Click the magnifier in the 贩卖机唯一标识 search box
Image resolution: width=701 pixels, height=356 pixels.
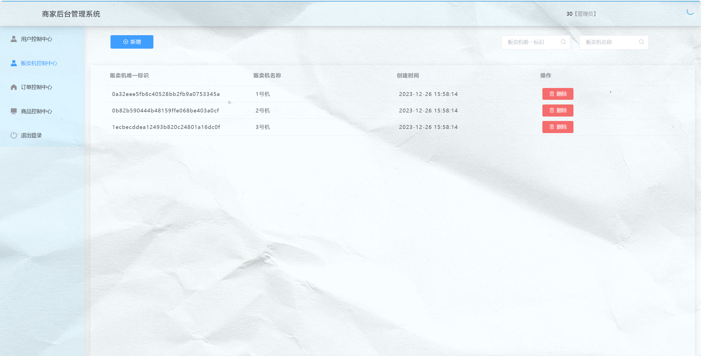563,42
